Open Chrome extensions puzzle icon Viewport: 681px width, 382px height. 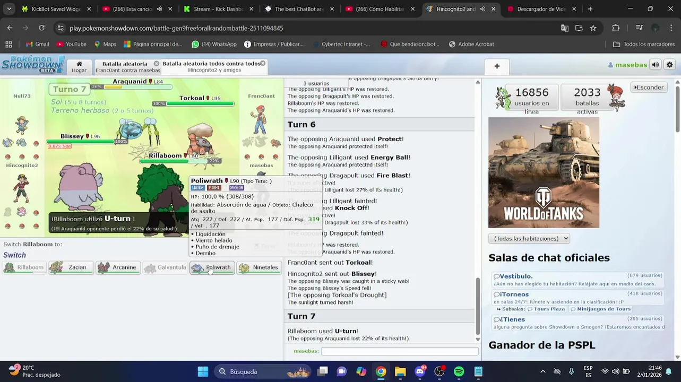pyautogui.click(x=616, y=28)
